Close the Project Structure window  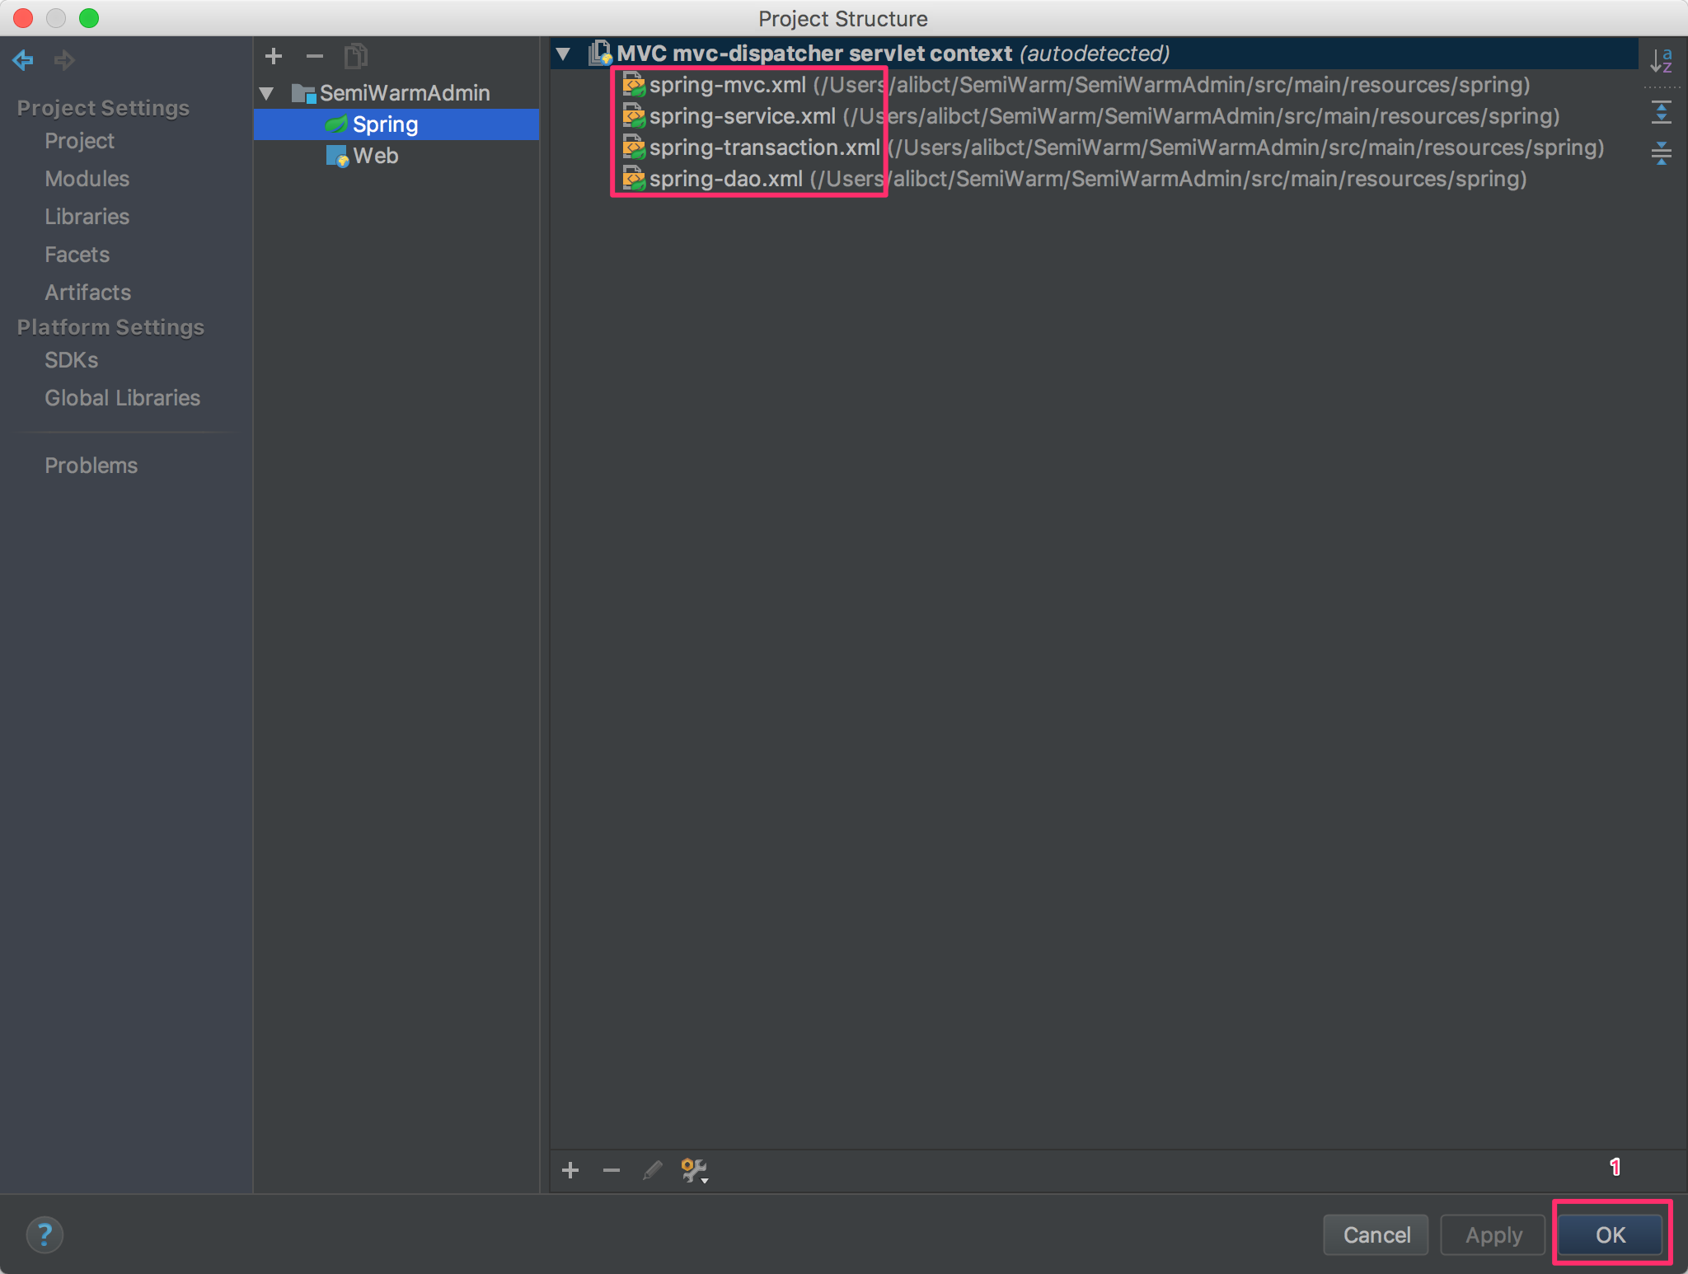[23, 18]
